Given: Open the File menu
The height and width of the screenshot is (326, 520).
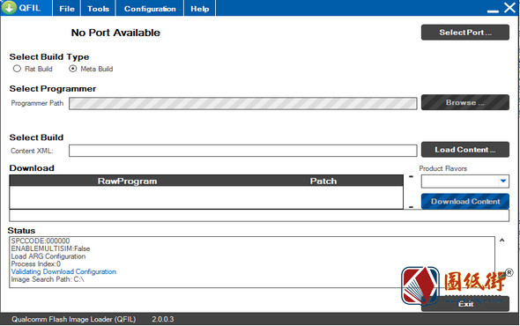Looking at the screenshot, I should point(67,9).
